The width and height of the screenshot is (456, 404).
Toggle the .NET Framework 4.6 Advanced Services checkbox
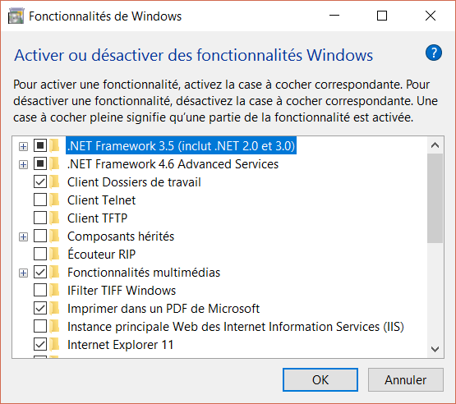(40, 164)
